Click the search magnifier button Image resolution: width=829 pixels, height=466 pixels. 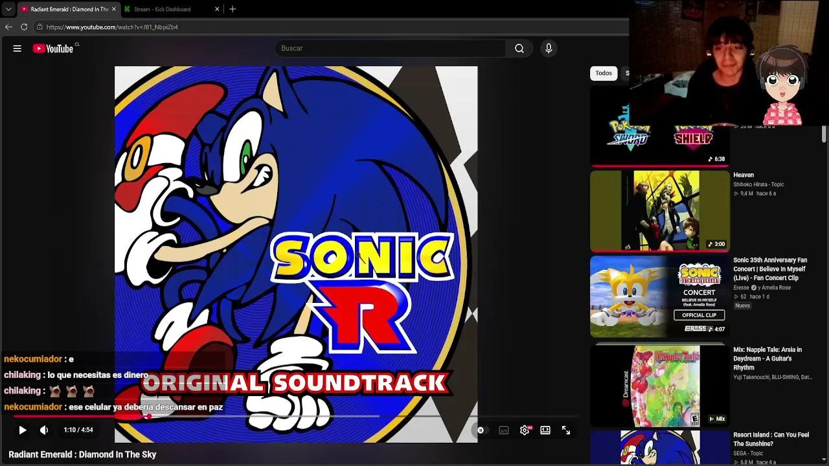519,49
